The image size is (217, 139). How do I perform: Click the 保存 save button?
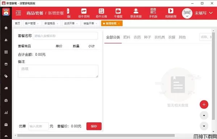click(94, 126)
